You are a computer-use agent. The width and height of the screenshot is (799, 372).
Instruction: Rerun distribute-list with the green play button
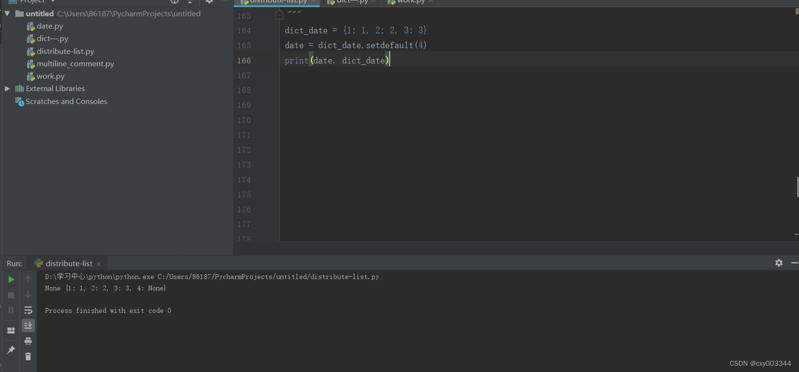click(x=11, y=279)
